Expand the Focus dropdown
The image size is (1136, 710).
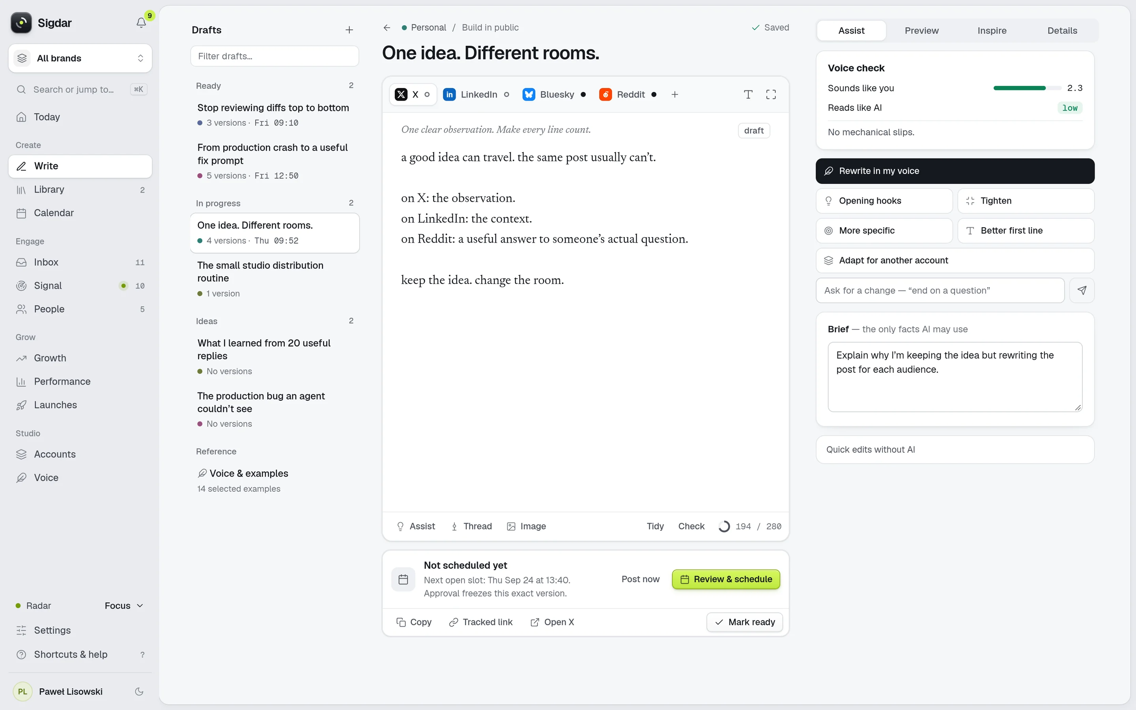(123, 606)
